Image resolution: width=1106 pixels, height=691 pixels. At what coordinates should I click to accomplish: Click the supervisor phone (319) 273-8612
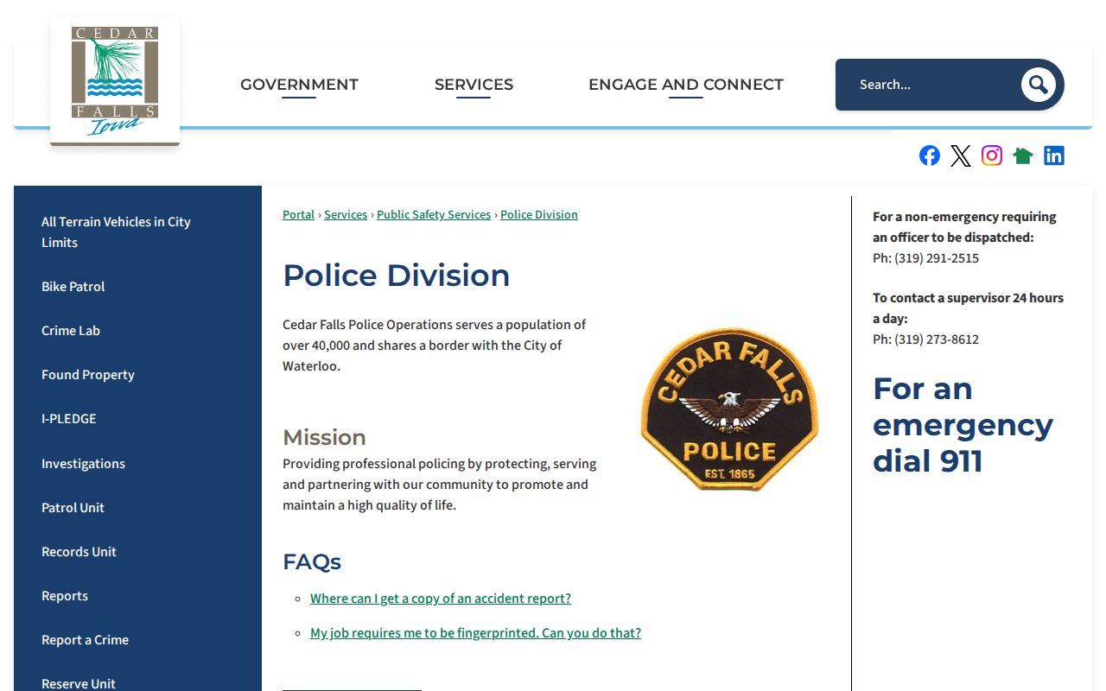coord(937,339)
